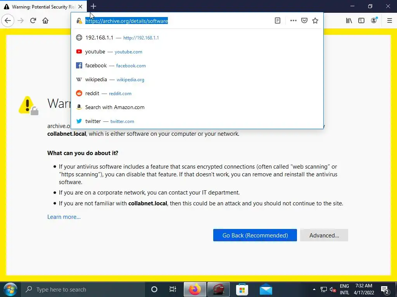The width and height of the screenshot is (397, 297).
Task: Open the Windows Start button
Action: 10,289
